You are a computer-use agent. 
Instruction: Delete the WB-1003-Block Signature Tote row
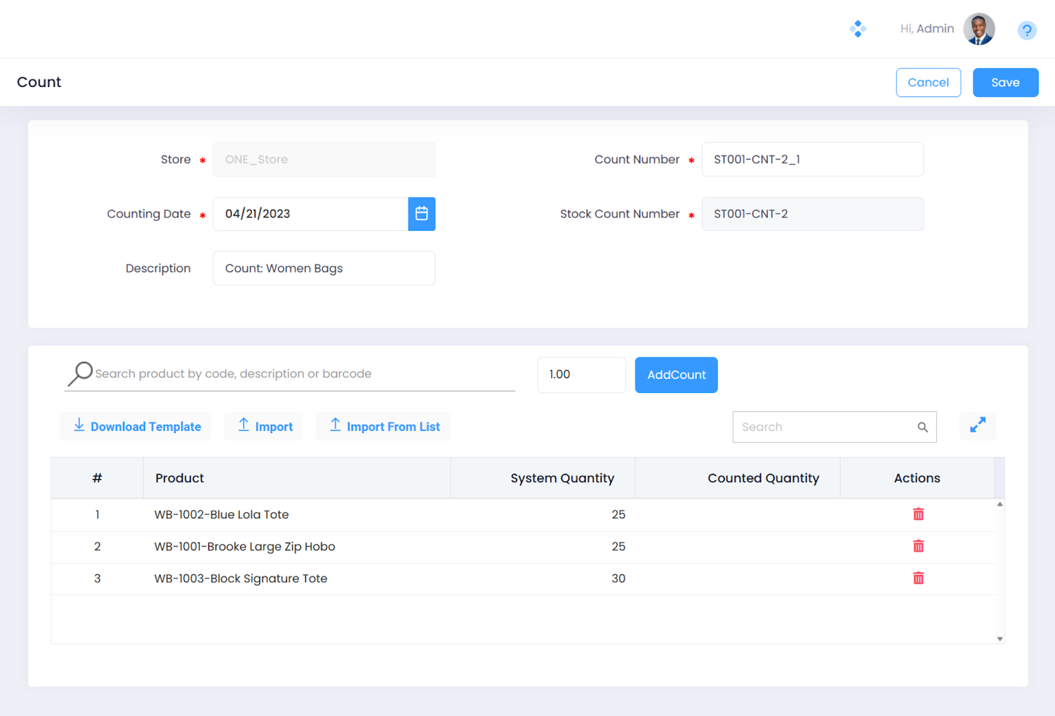[918, 578]
